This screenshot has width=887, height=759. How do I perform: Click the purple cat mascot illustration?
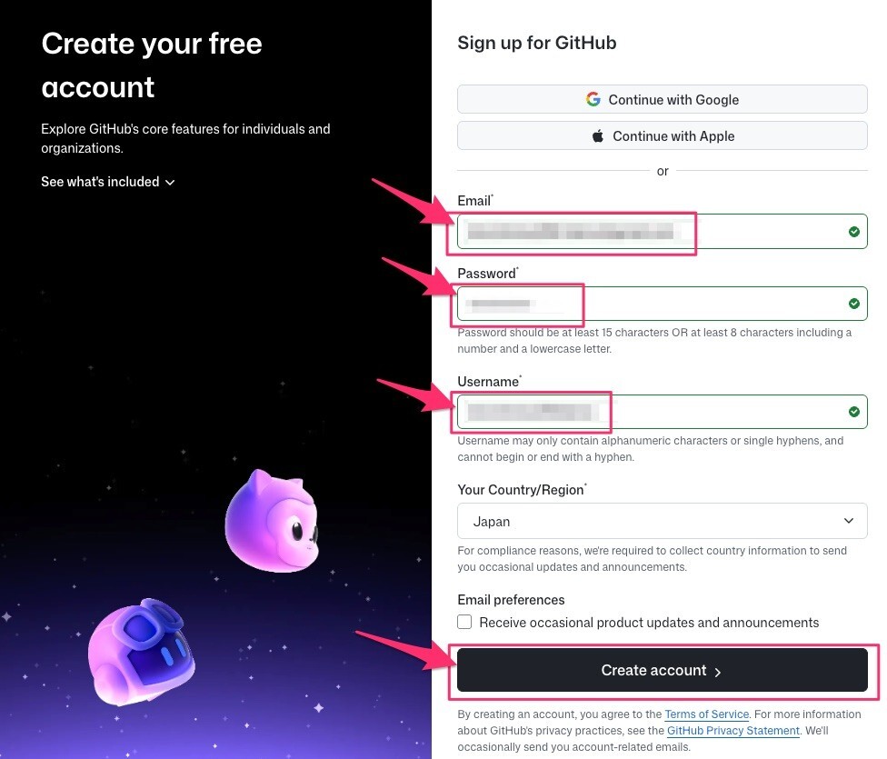273,520
